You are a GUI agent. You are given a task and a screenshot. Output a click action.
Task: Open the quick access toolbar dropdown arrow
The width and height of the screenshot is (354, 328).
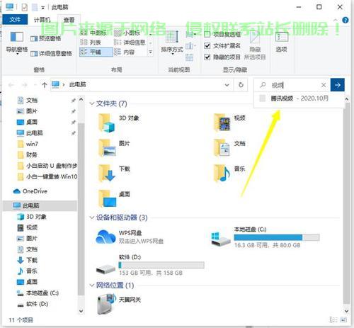(x=42, y=8)
